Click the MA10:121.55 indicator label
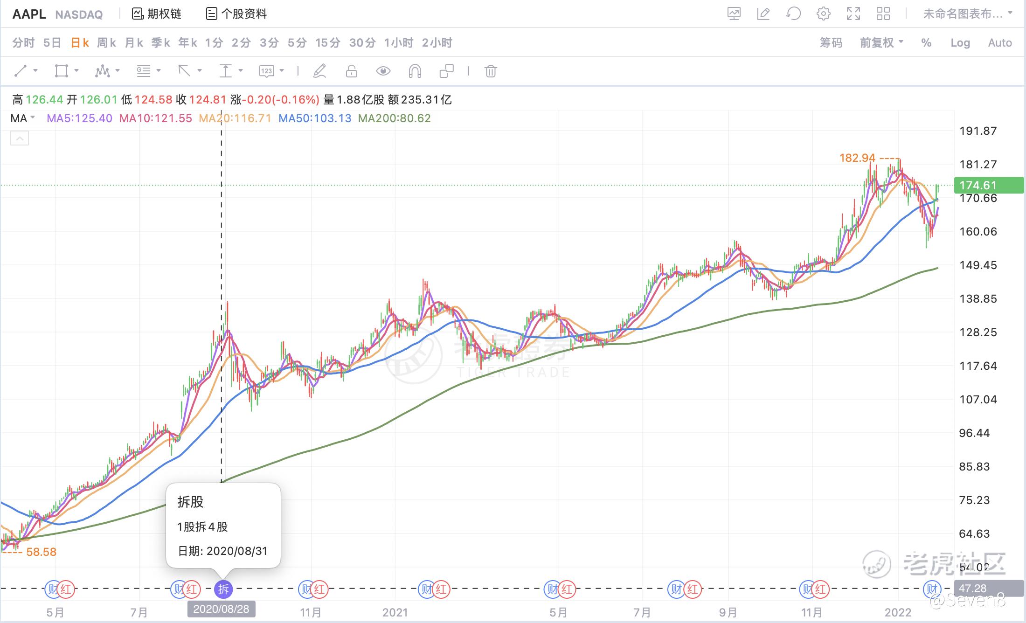The height and width of the screenshot is (623, 1026). tap(156, 118)
